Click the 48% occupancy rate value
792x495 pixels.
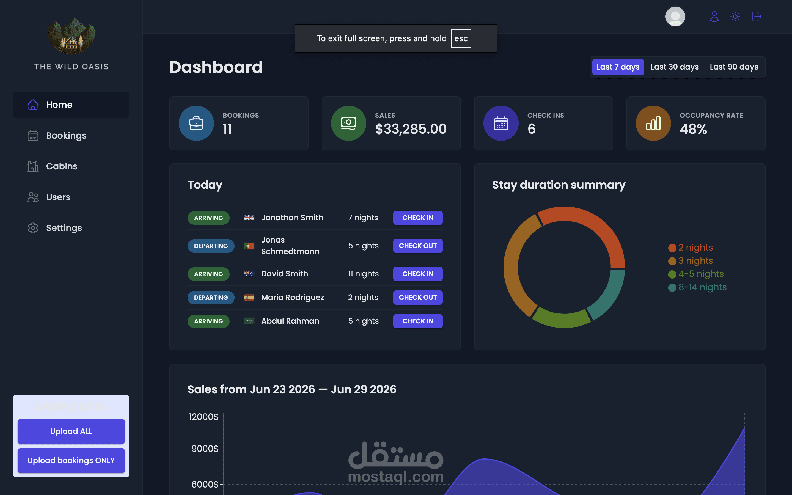click(693, 129)
